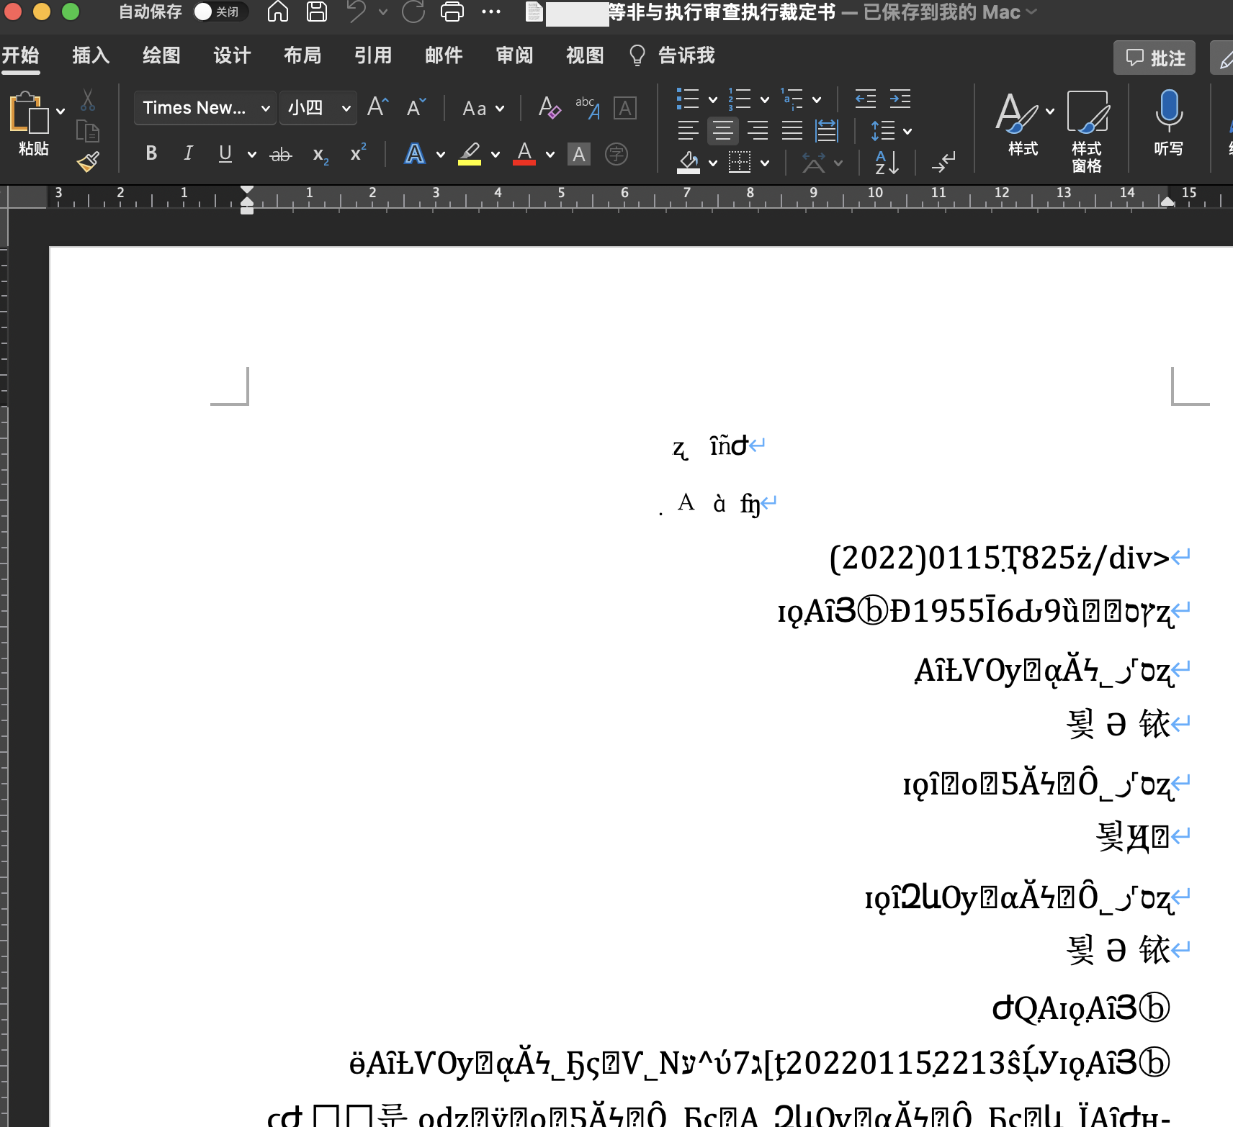Click the print icon in title bar
This screenshot has width=1233, height=1127.
click(452, 12)
